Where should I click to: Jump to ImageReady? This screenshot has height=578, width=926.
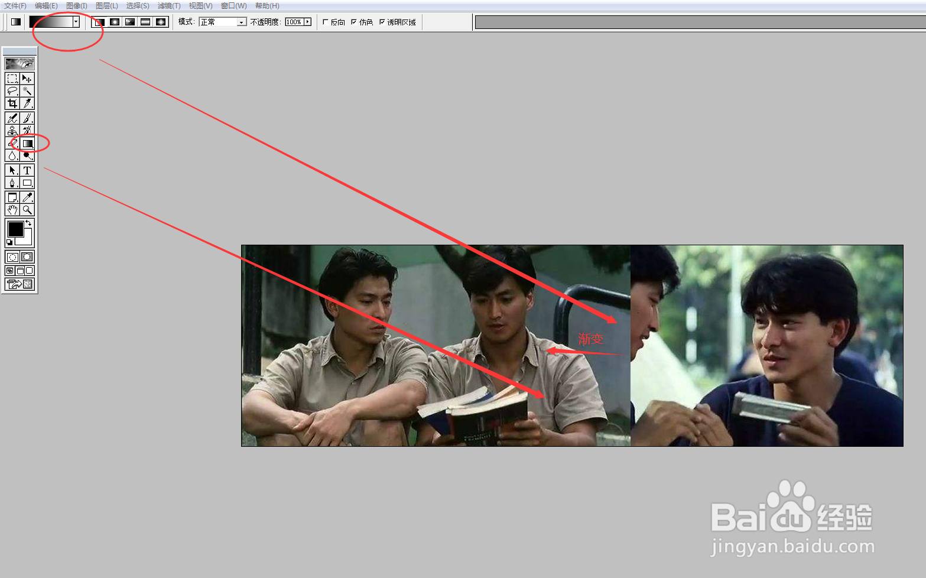pyautogui.click(x=20, y=284)
